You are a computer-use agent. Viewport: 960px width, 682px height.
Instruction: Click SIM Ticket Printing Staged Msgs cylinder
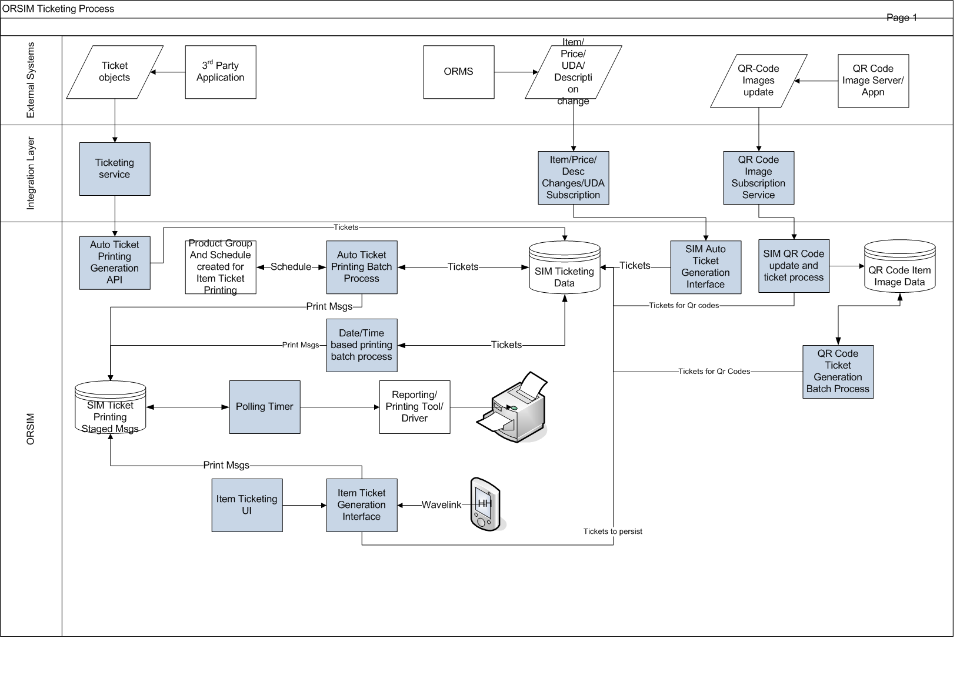point(111,408)
